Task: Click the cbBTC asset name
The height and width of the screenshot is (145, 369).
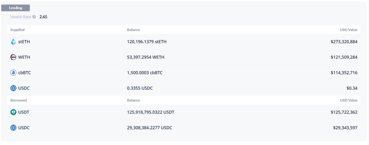Action: point(25,73)
